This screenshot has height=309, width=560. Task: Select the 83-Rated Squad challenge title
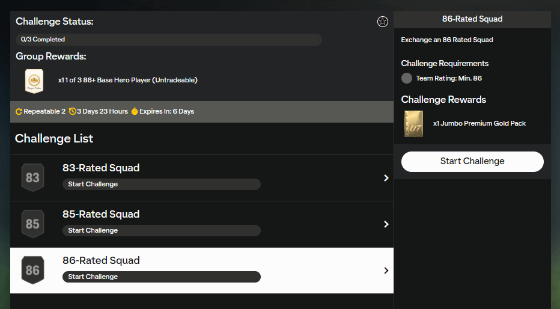point(101,168)
